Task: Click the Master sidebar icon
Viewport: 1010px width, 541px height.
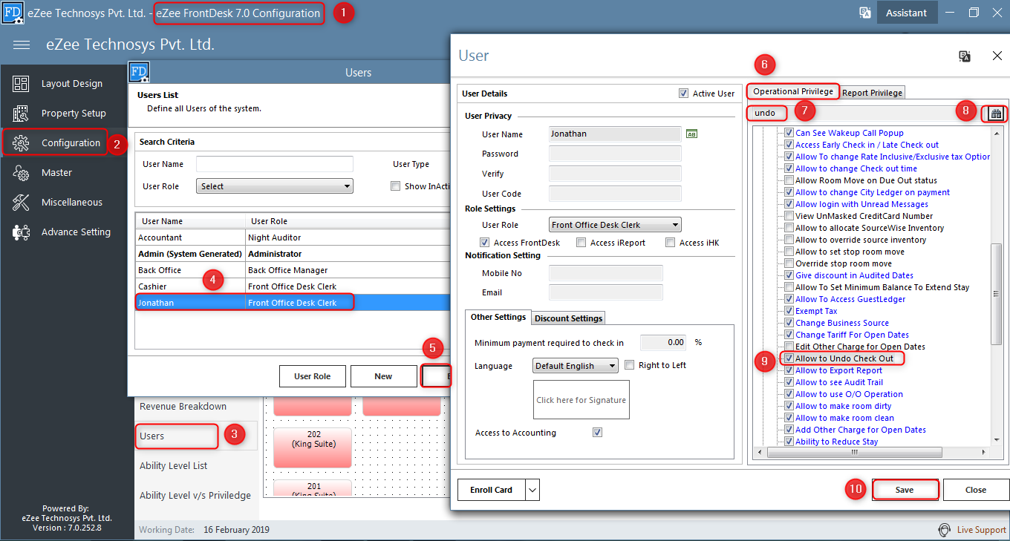Action: (x=21, y=173)
